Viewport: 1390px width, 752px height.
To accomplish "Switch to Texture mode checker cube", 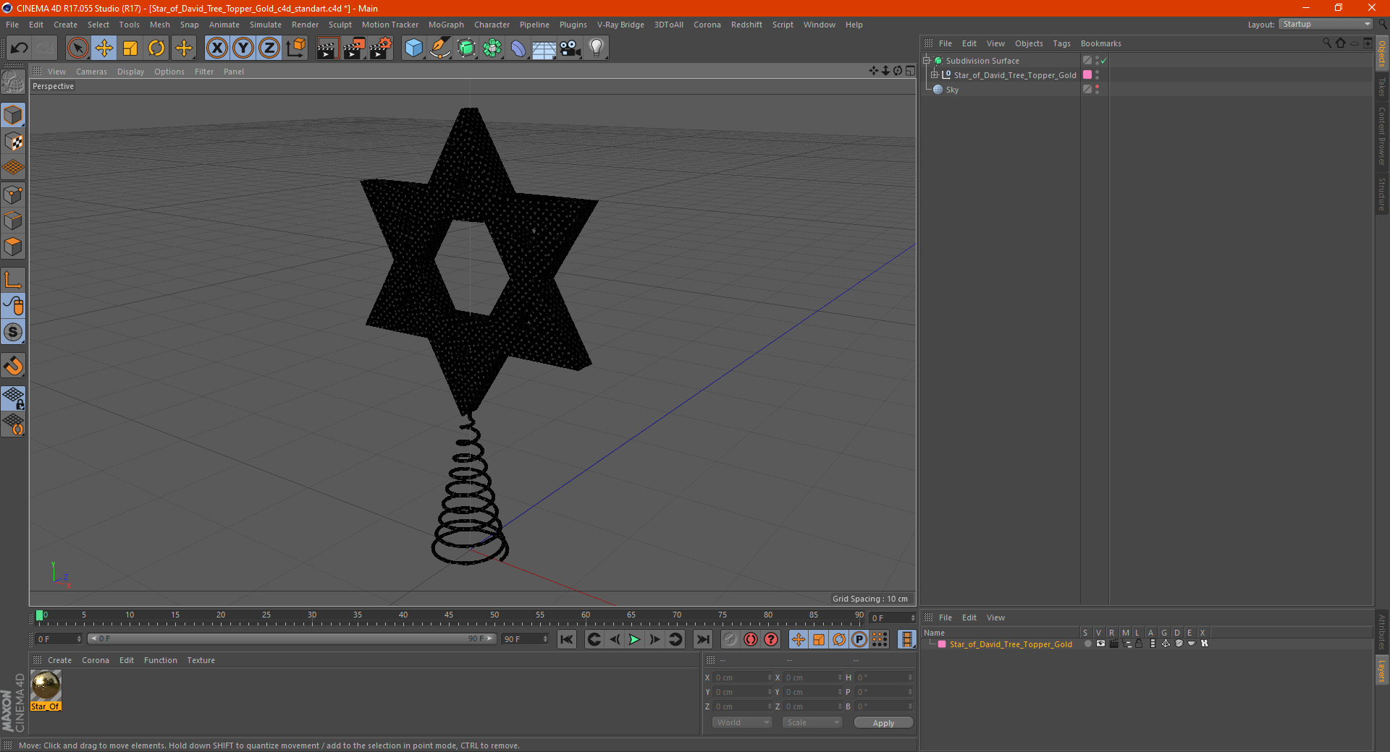I will click(x=13, y=142).
